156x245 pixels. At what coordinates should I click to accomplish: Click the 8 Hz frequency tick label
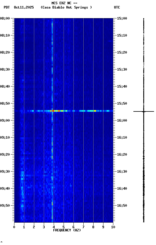(93, 227)
